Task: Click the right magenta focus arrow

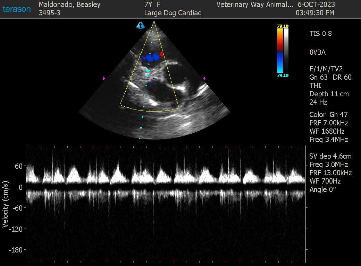Action: click(x=204, y=79)
